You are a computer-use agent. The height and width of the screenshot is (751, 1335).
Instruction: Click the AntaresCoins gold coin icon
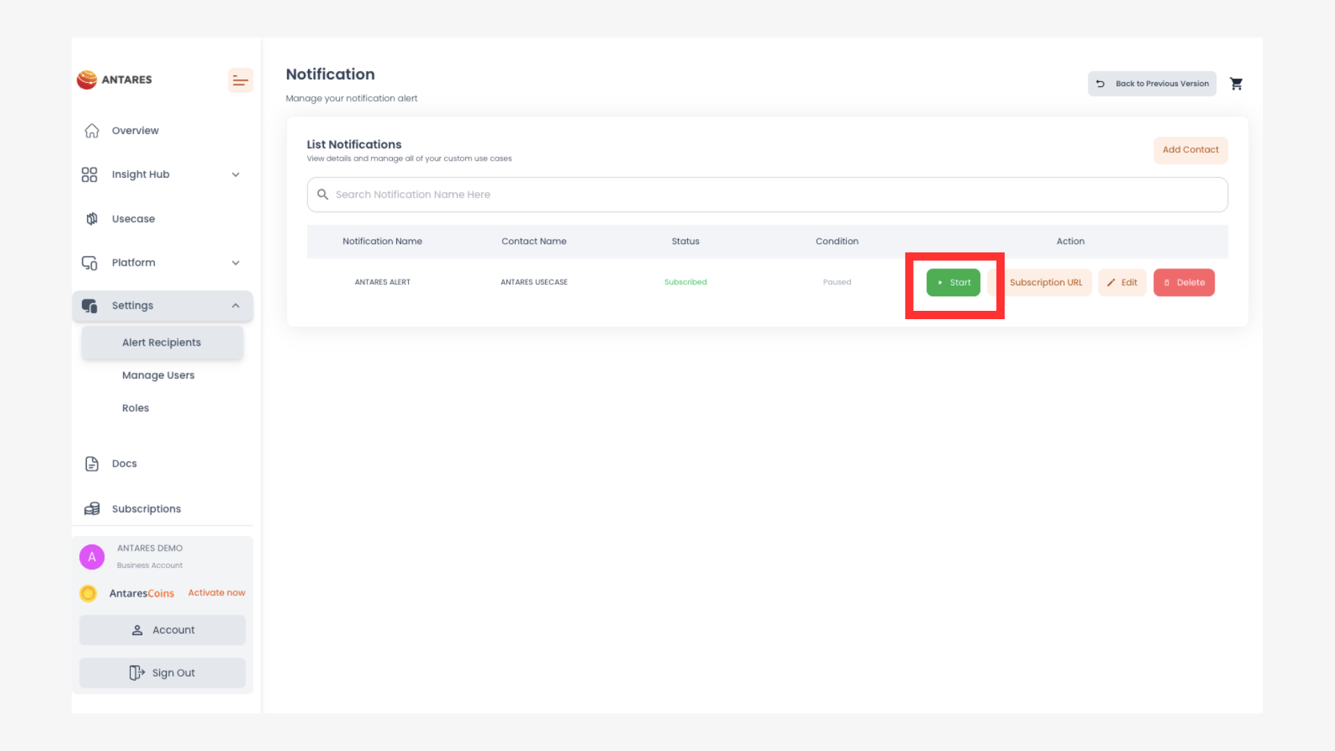(88, 593)
